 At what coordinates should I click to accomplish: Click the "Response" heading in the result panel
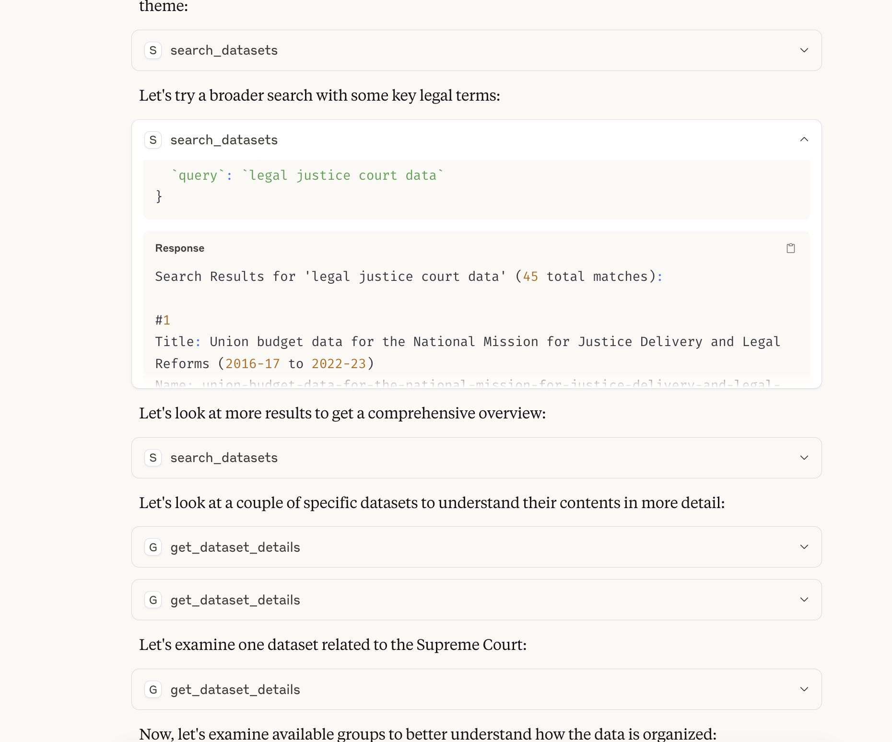tap(180, 248)
